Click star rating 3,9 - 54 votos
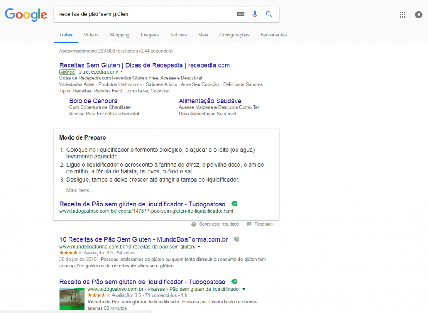Viewport: 428px width, 313px height. [97, 253]
